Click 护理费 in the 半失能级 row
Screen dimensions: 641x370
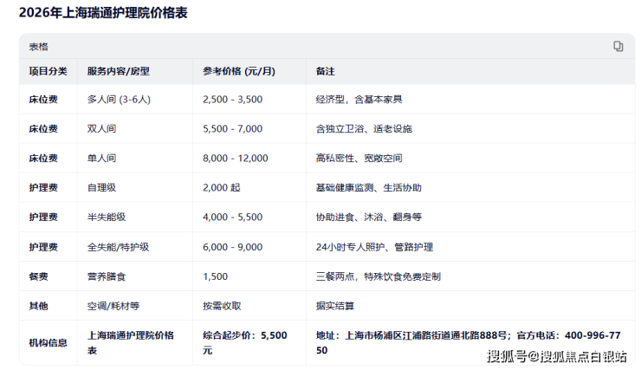(43, 217)
